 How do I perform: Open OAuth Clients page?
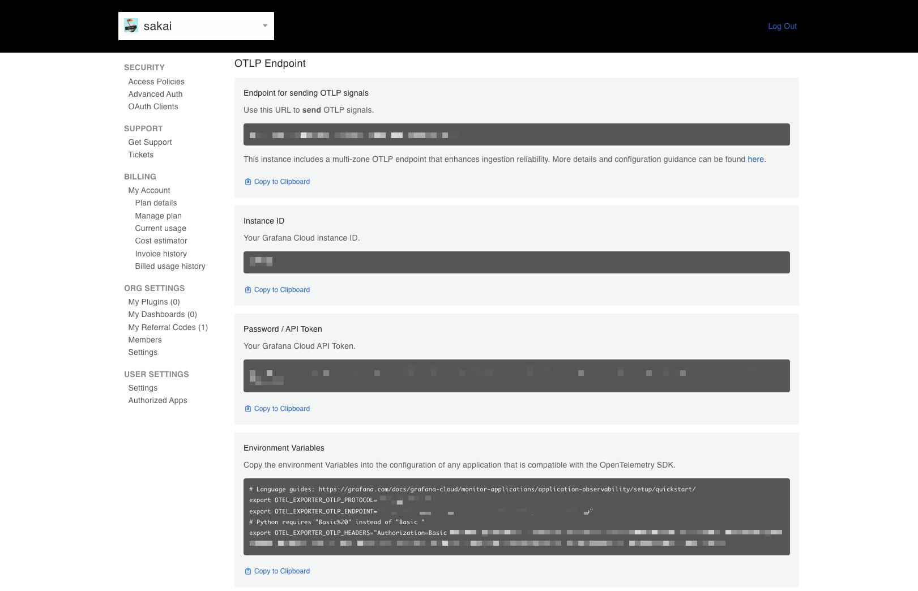pos(153,106)
